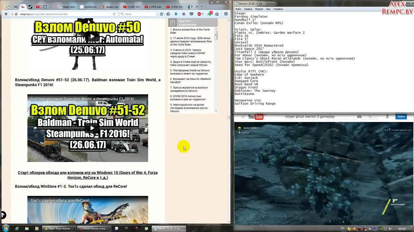
Task: Switch to HD tab in Firefox
Action: coord(16,6)
